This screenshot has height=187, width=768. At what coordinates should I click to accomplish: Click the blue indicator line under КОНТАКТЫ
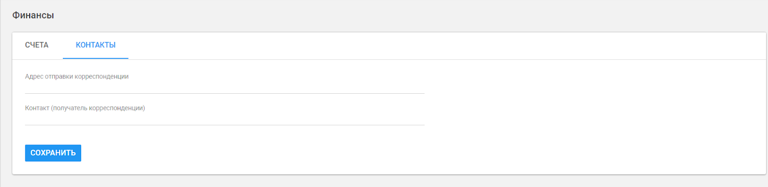pyautogui.click(x=96, y=58)
